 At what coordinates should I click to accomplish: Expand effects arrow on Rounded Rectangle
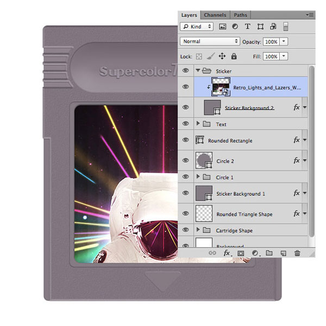[x=305, y=140]
